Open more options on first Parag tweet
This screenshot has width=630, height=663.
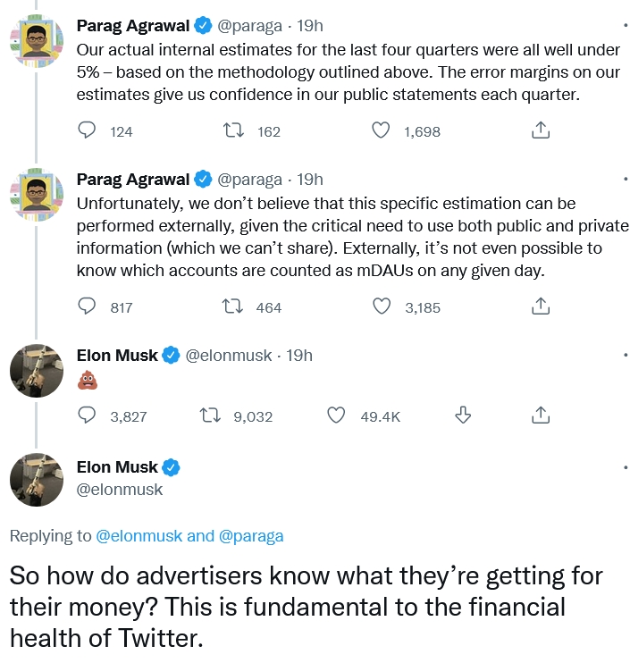pos(626,26)
